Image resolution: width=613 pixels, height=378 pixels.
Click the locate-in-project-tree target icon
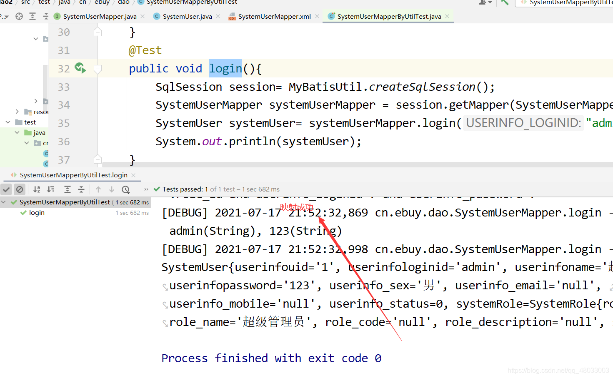(19, 16)
